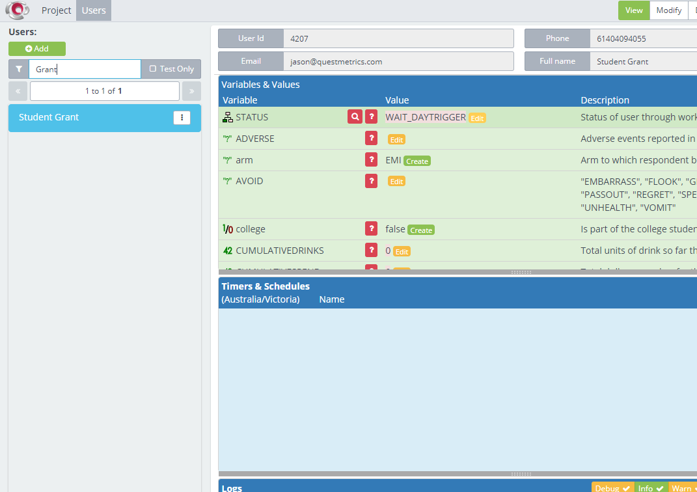Click the user filter text field
This screenshot has width=697, height=492.
[x=85, y=69]
